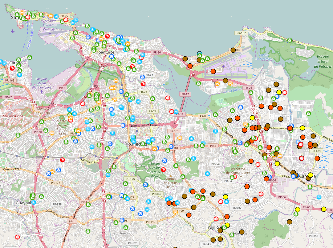Viewport: 333px width, 248px height.
Task: Click the airplane icon in the water west of the ferry route
Action: pos(13,31)
